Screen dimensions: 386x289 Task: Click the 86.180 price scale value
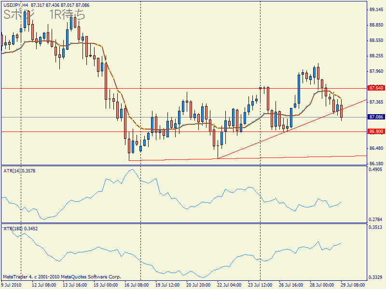point(375,164)
